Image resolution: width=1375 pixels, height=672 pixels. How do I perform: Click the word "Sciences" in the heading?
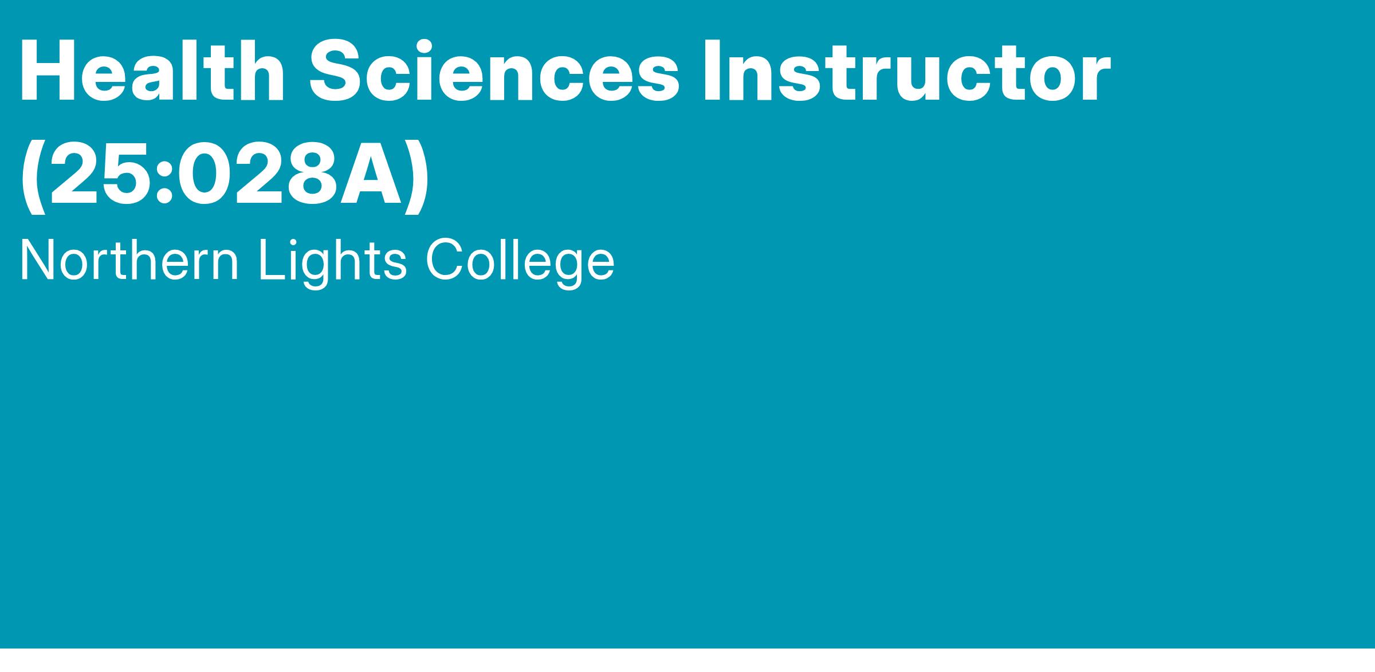point(494,73)
